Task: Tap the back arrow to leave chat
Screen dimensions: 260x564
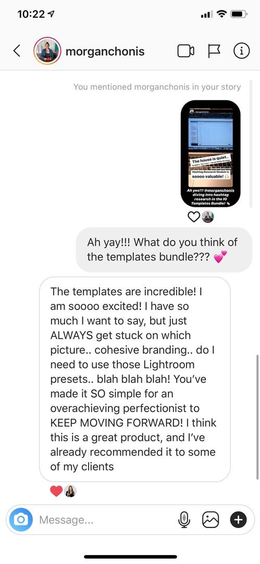Action: [17, 51]
